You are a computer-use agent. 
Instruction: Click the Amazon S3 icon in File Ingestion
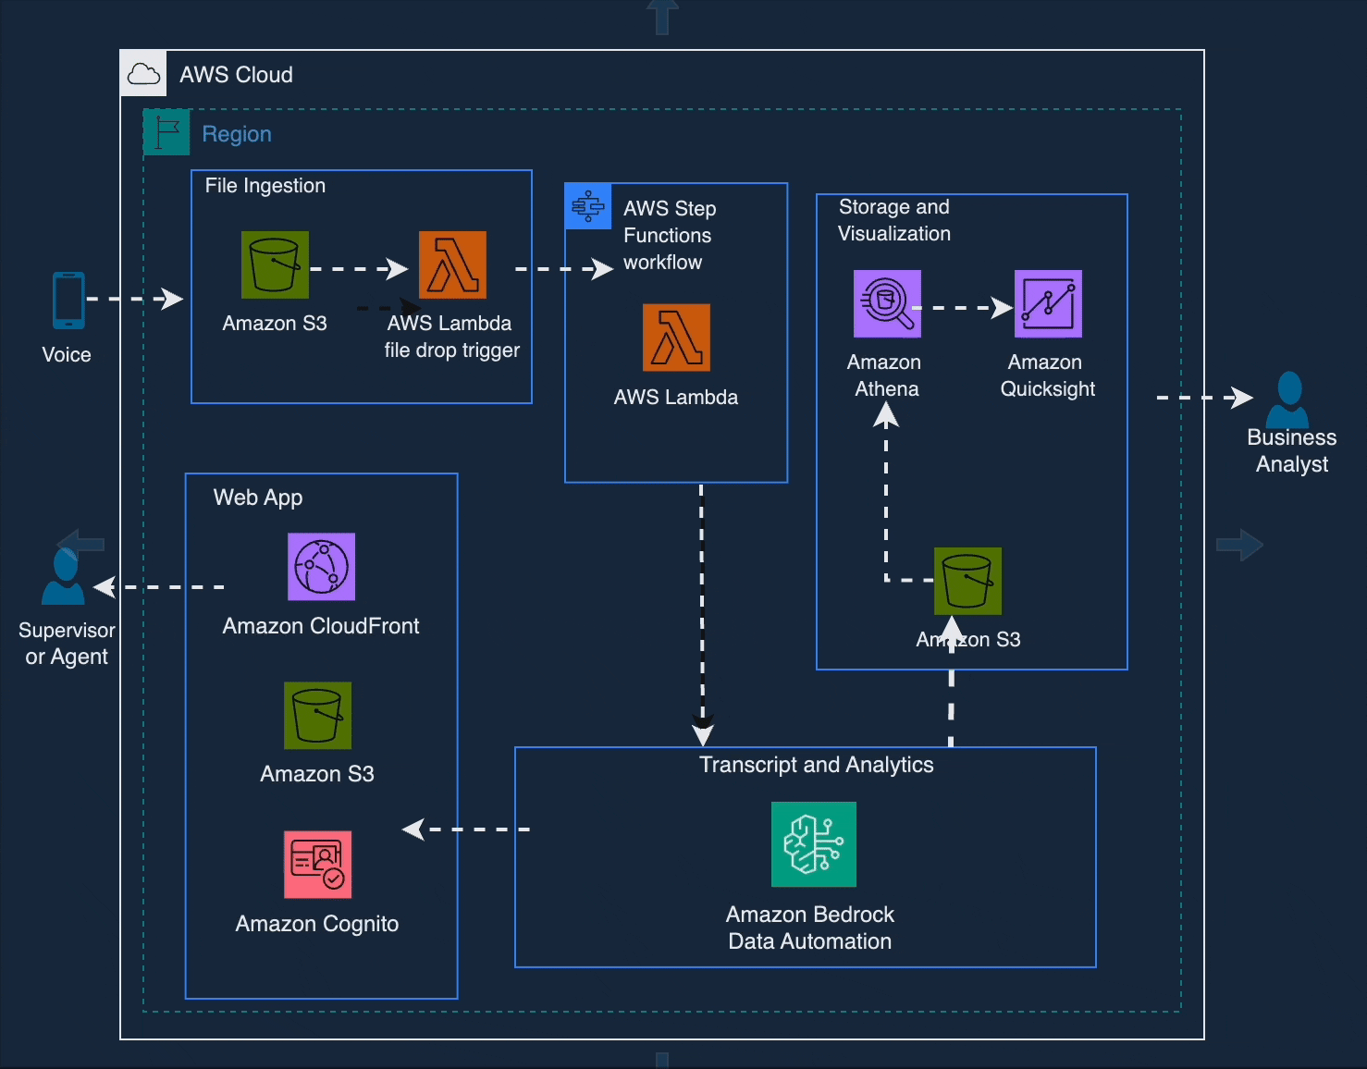click(x=275, y=265)
